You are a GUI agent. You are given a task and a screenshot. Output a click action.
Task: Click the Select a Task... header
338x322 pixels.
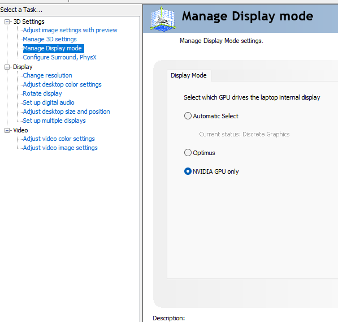21,10
